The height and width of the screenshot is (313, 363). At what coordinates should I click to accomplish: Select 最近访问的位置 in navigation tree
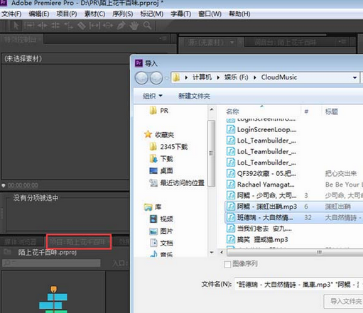tap(177, 182)
